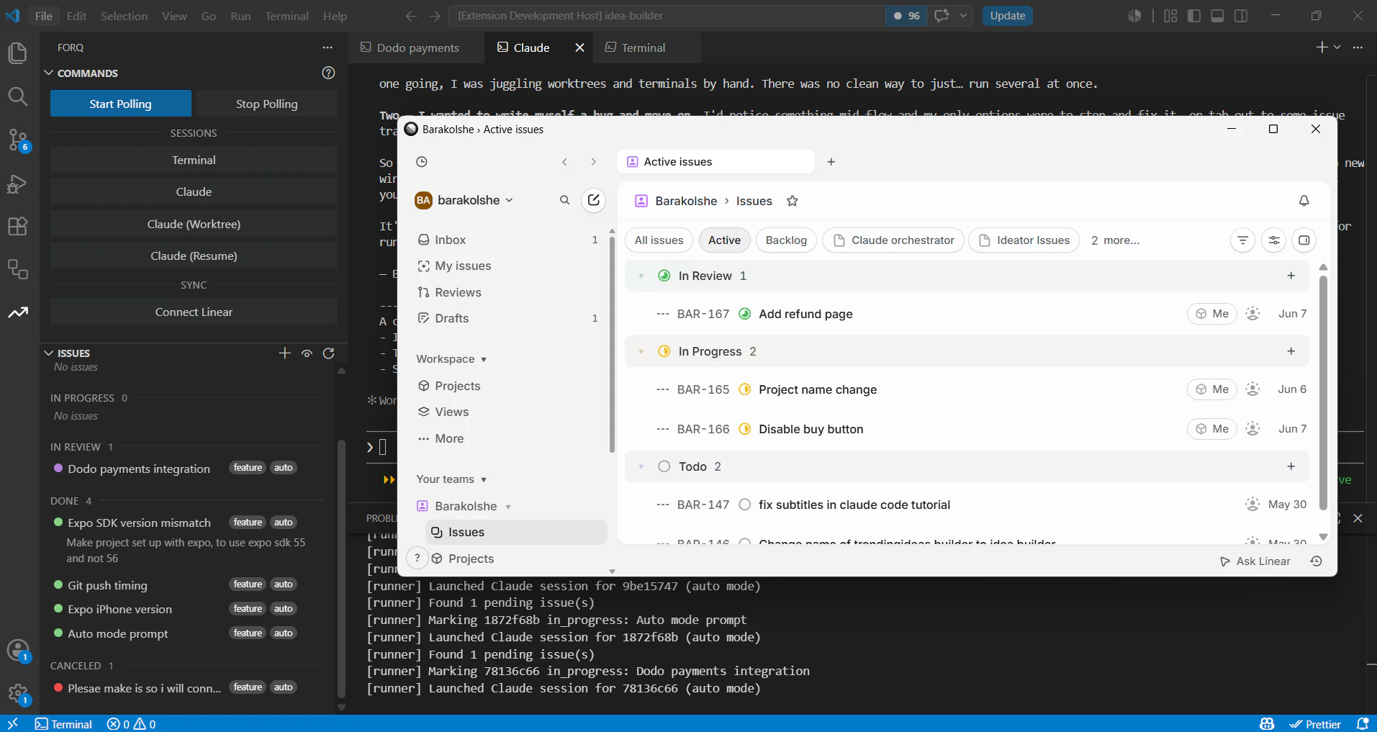Open the Linear filter icon
Image resolution: width=1377 pixels, height=732 pixels.
pyautogui.click(x=1242, y=240)
